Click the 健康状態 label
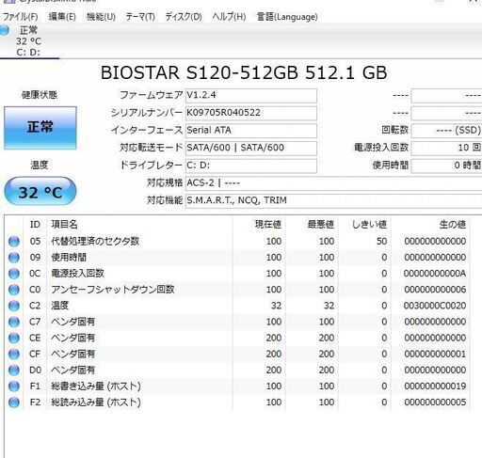 tap(40, 95)
